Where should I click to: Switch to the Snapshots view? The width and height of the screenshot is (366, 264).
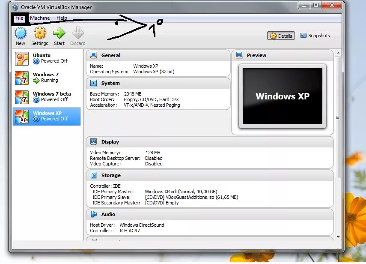[x=315, y=36]
